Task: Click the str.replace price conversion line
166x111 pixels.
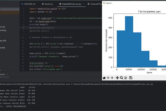Action: tap(63, 44)
